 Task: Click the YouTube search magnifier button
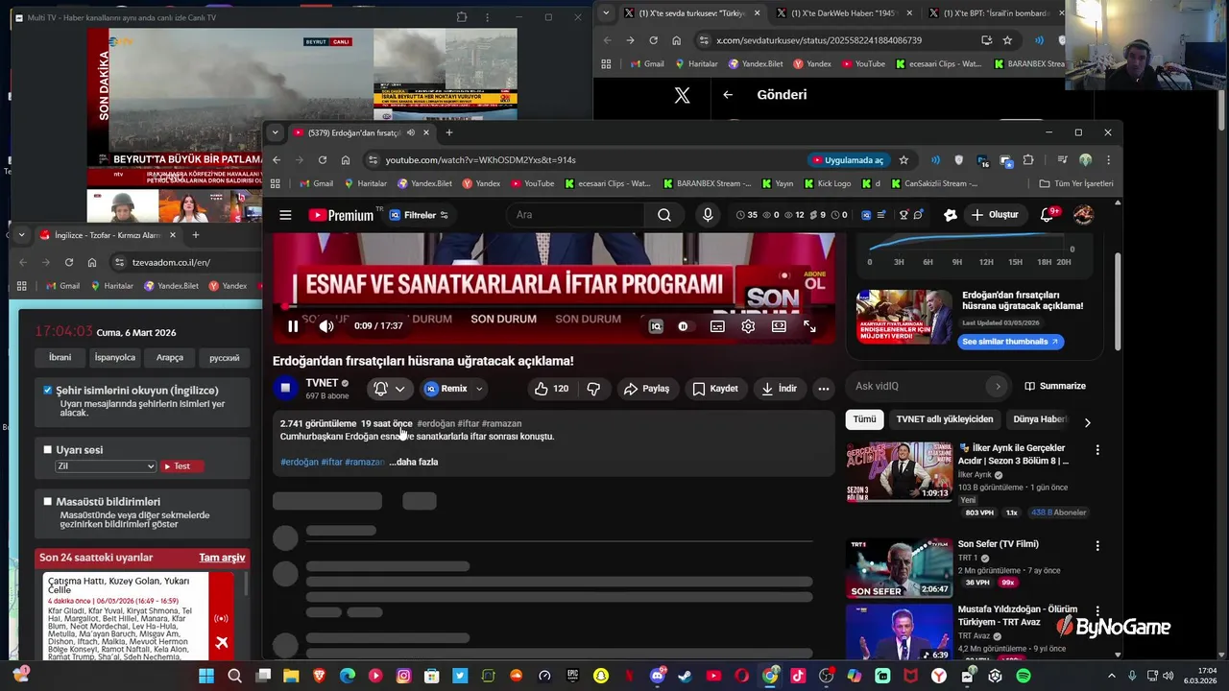coord(664,215)
